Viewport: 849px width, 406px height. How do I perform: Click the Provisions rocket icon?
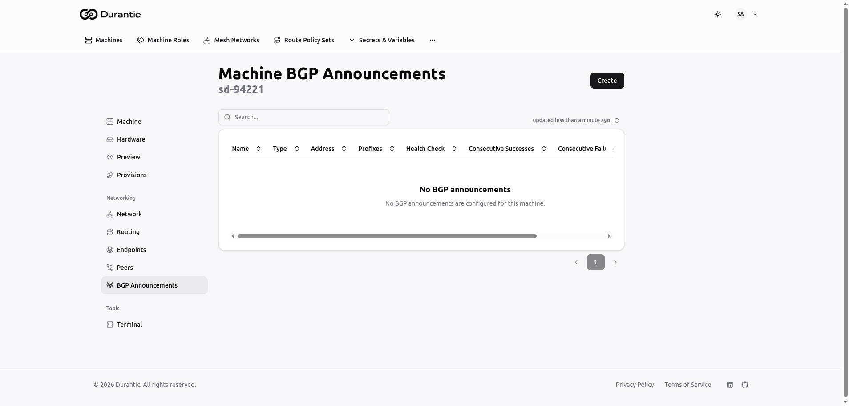[110, 175]
